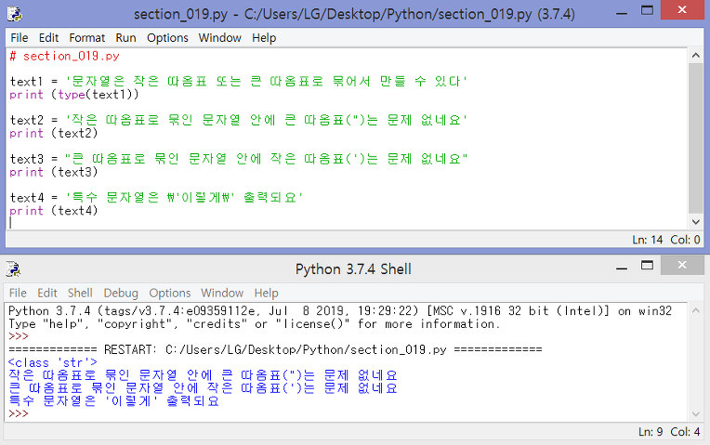Open the Shell menu in Python Shell window
Image resolution: width=710 pixels, height=445 pixels.
80,293
